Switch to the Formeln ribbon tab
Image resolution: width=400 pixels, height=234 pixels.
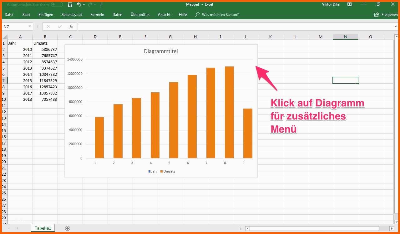[97, 15]
